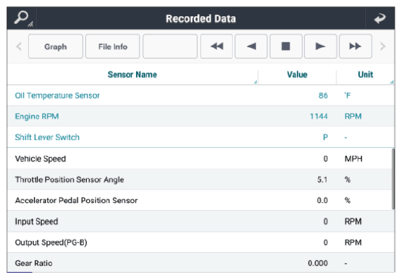The image size is (402, 279).
Task: Open the search magnifier icon
Action: [22, 18]
